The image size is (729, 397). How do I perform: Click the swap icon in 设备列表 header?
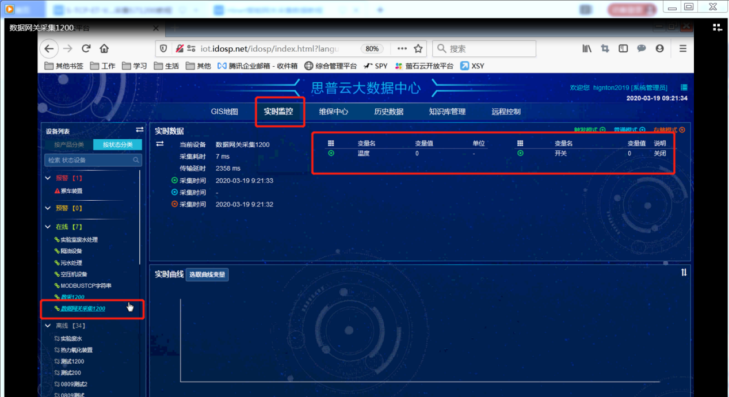click(x=139, y=130)
